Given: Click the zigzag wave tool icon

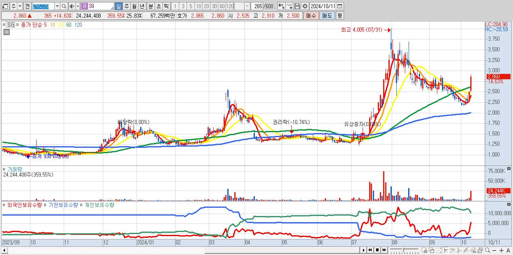Looking at the screenshot, I should (460, 250).
